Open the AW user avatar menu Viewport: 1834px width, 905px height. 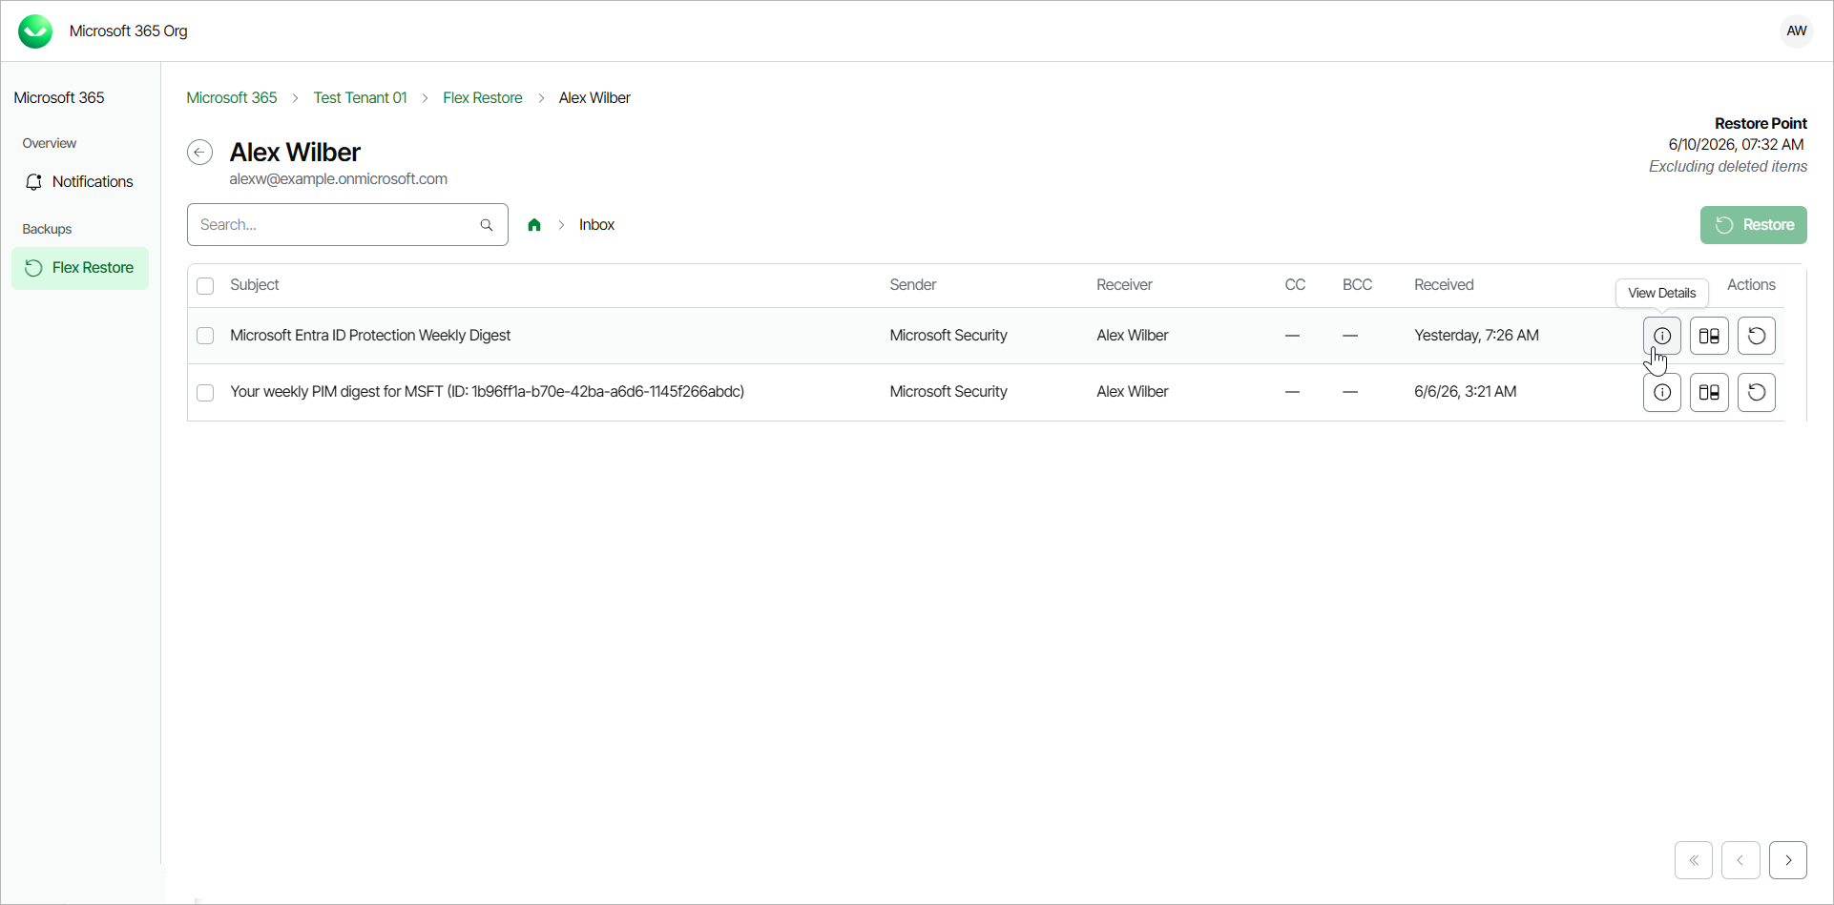[1796, 31]
